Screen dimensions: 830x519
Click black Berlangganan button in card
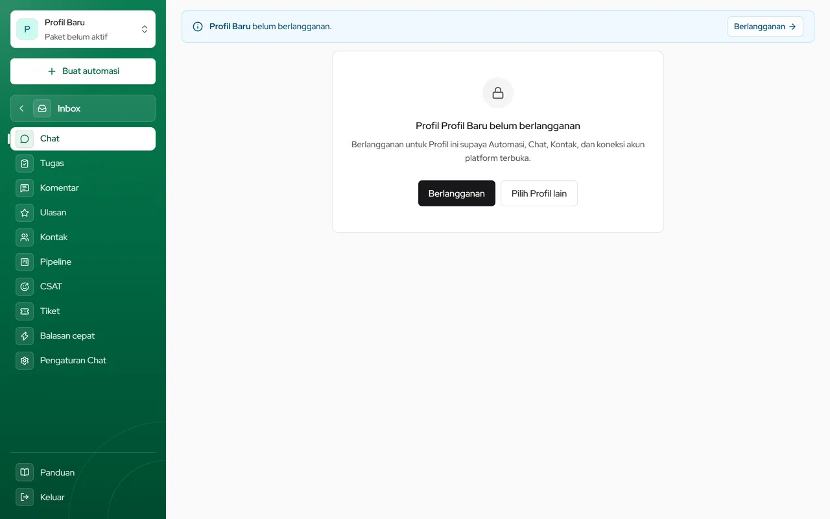click(x=456, y=193)
